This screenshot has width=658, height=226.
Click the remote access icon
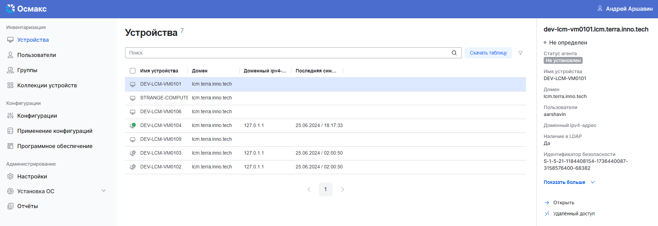pos(547,214)
